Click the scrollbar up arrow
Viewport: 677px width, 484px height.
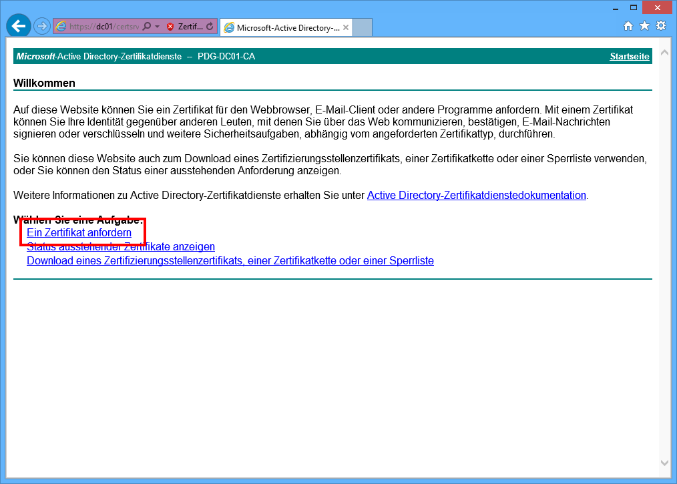pyautogui.click(x=664, y=52)
